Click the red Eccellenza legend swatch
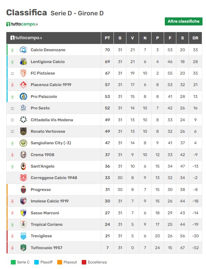Image resolution: width=206 pixels, height=269 pixels. 84,262
